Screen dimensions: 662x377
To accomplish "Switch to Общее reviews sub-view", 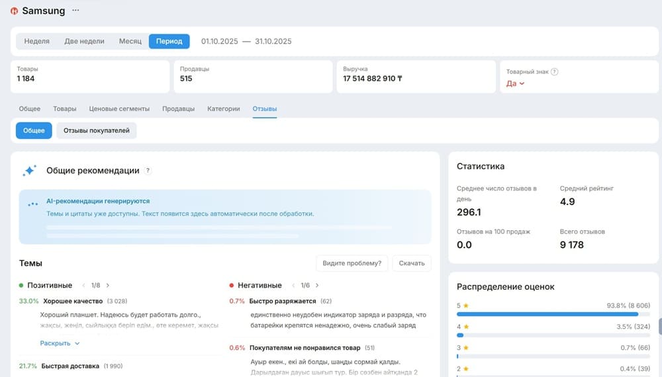I will click(x=34, y=131).
